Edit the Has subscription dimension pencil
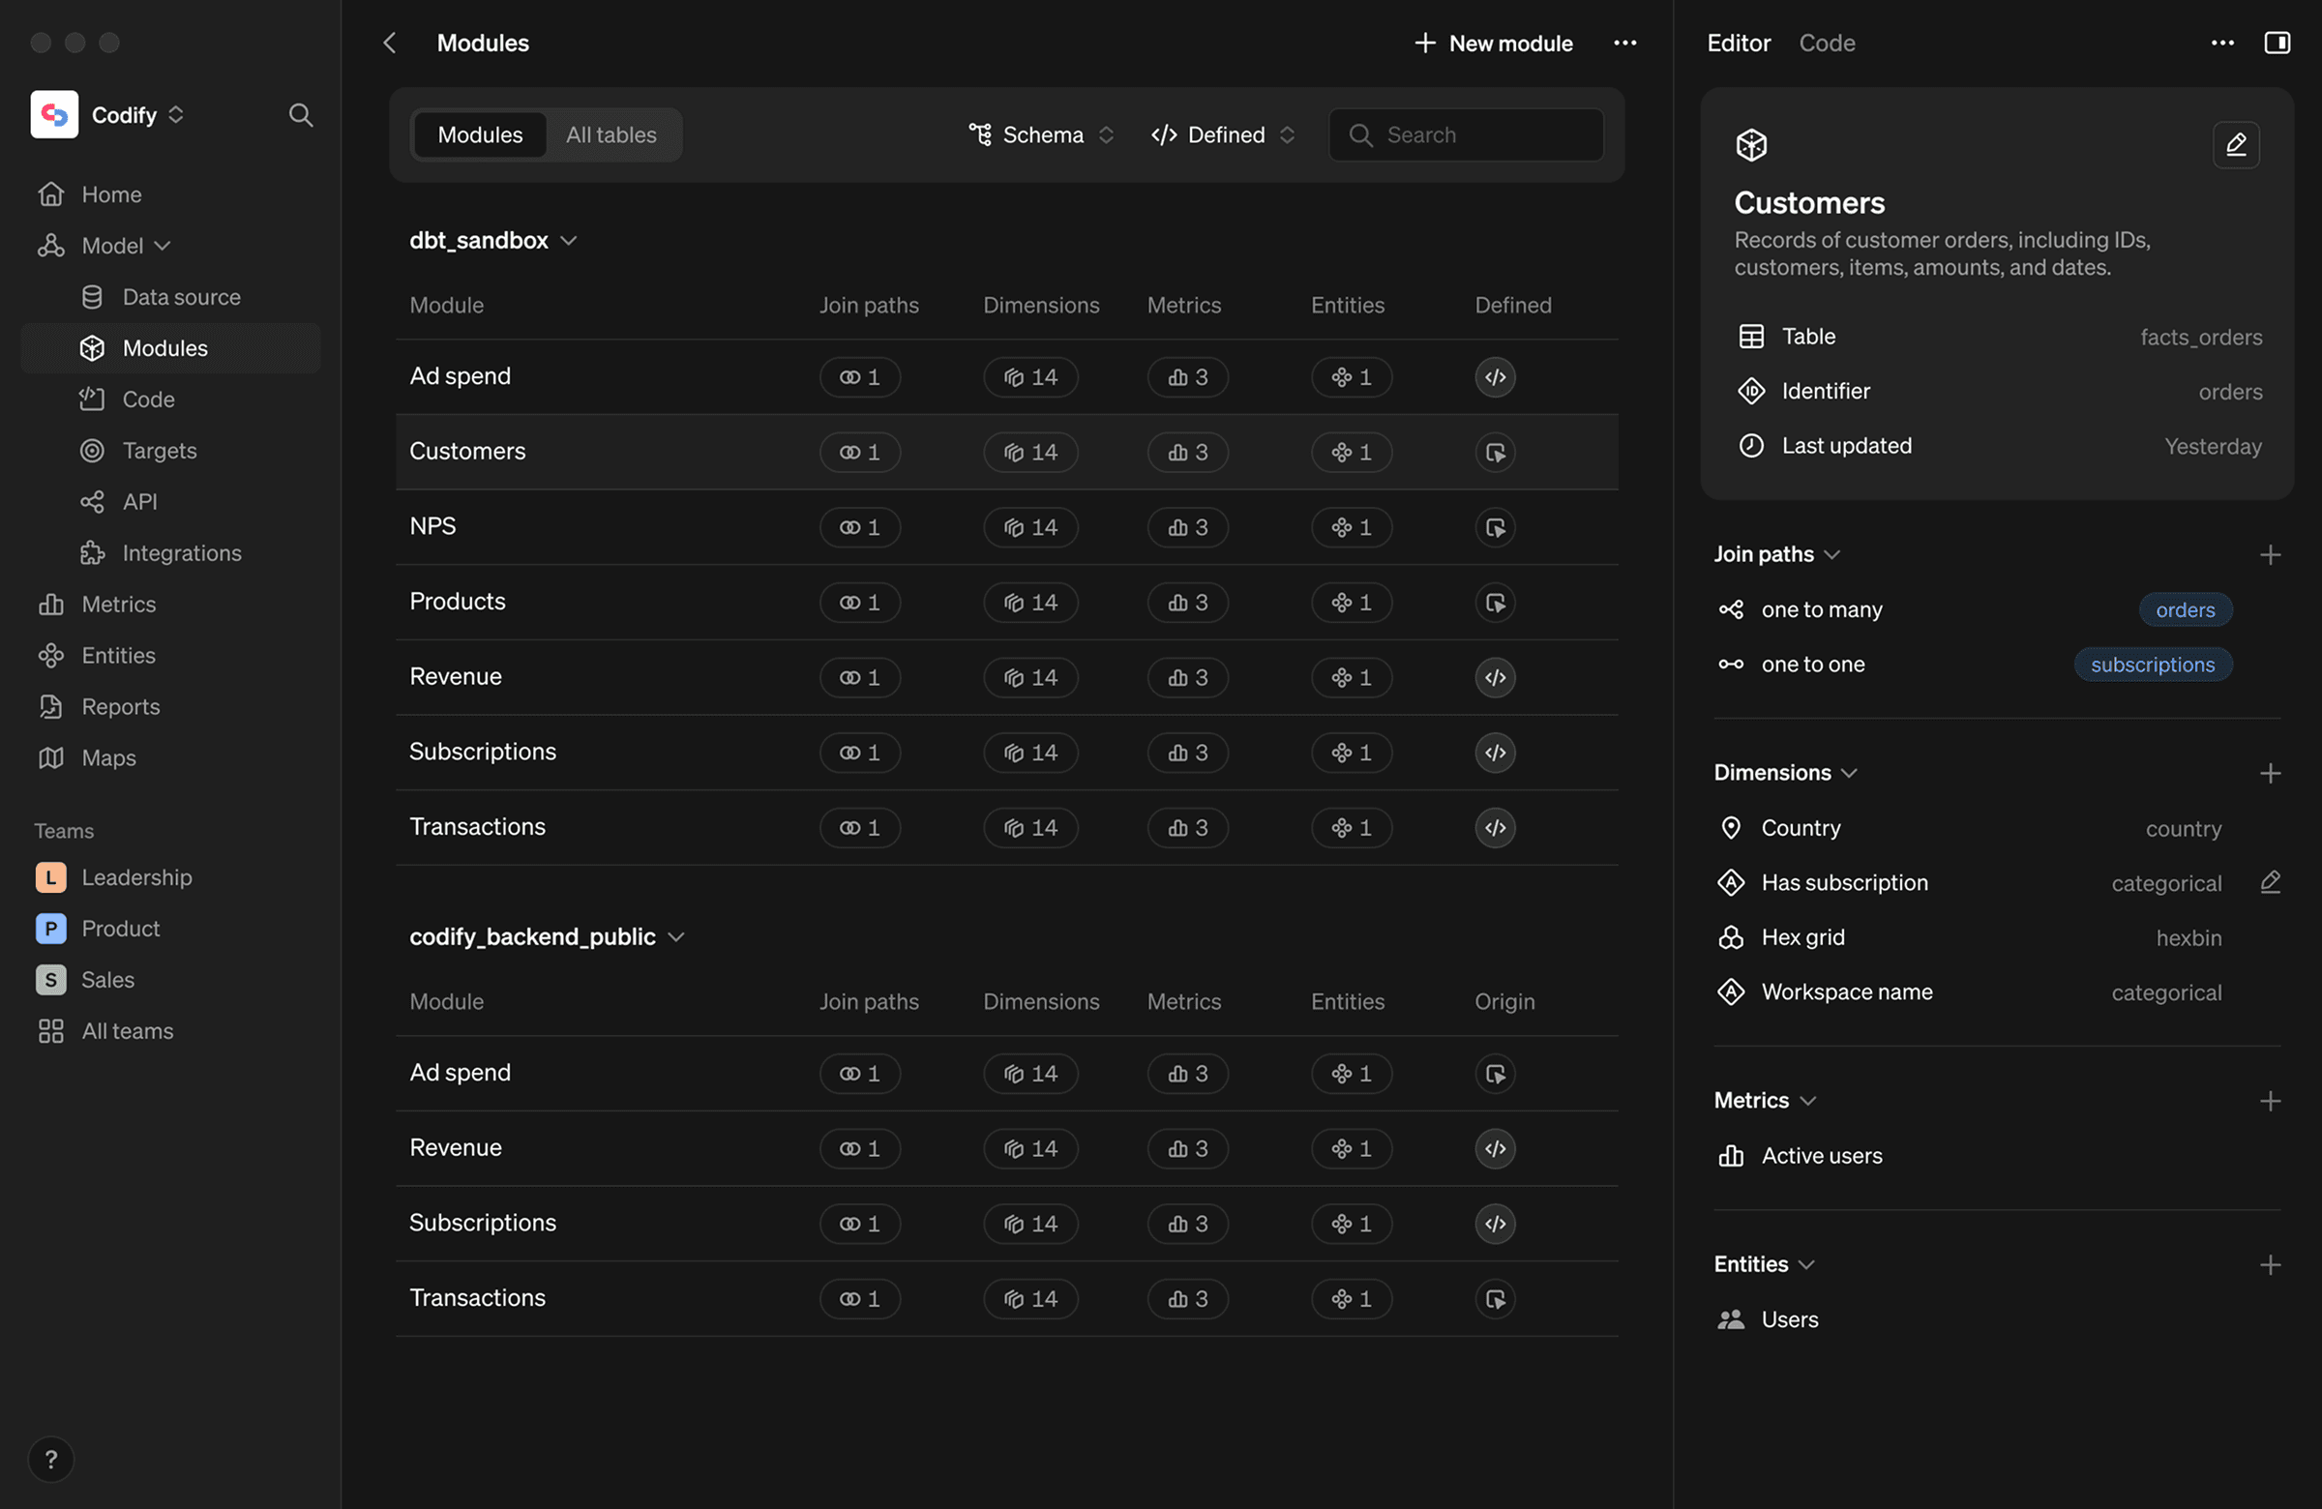 click(2270, 883)
